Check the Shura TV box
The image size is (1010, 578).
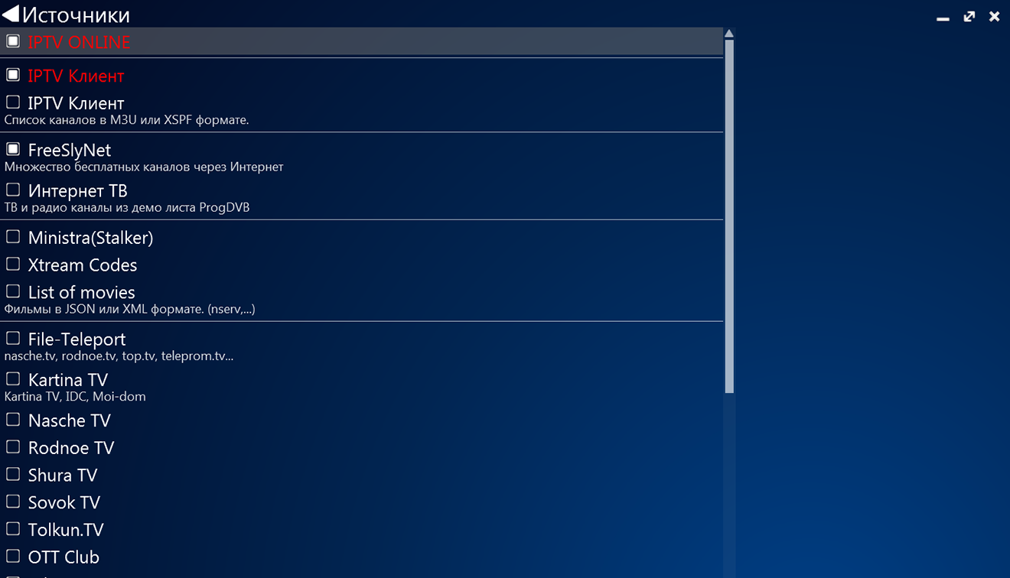(x=13, y=474)
